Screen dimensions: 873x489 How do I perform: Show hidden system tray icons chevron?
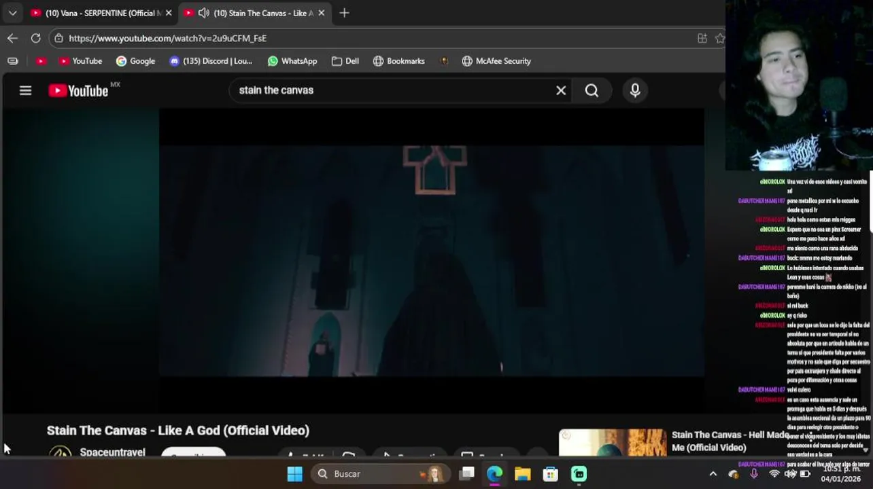pyautogui.click(x=713, y=474)
